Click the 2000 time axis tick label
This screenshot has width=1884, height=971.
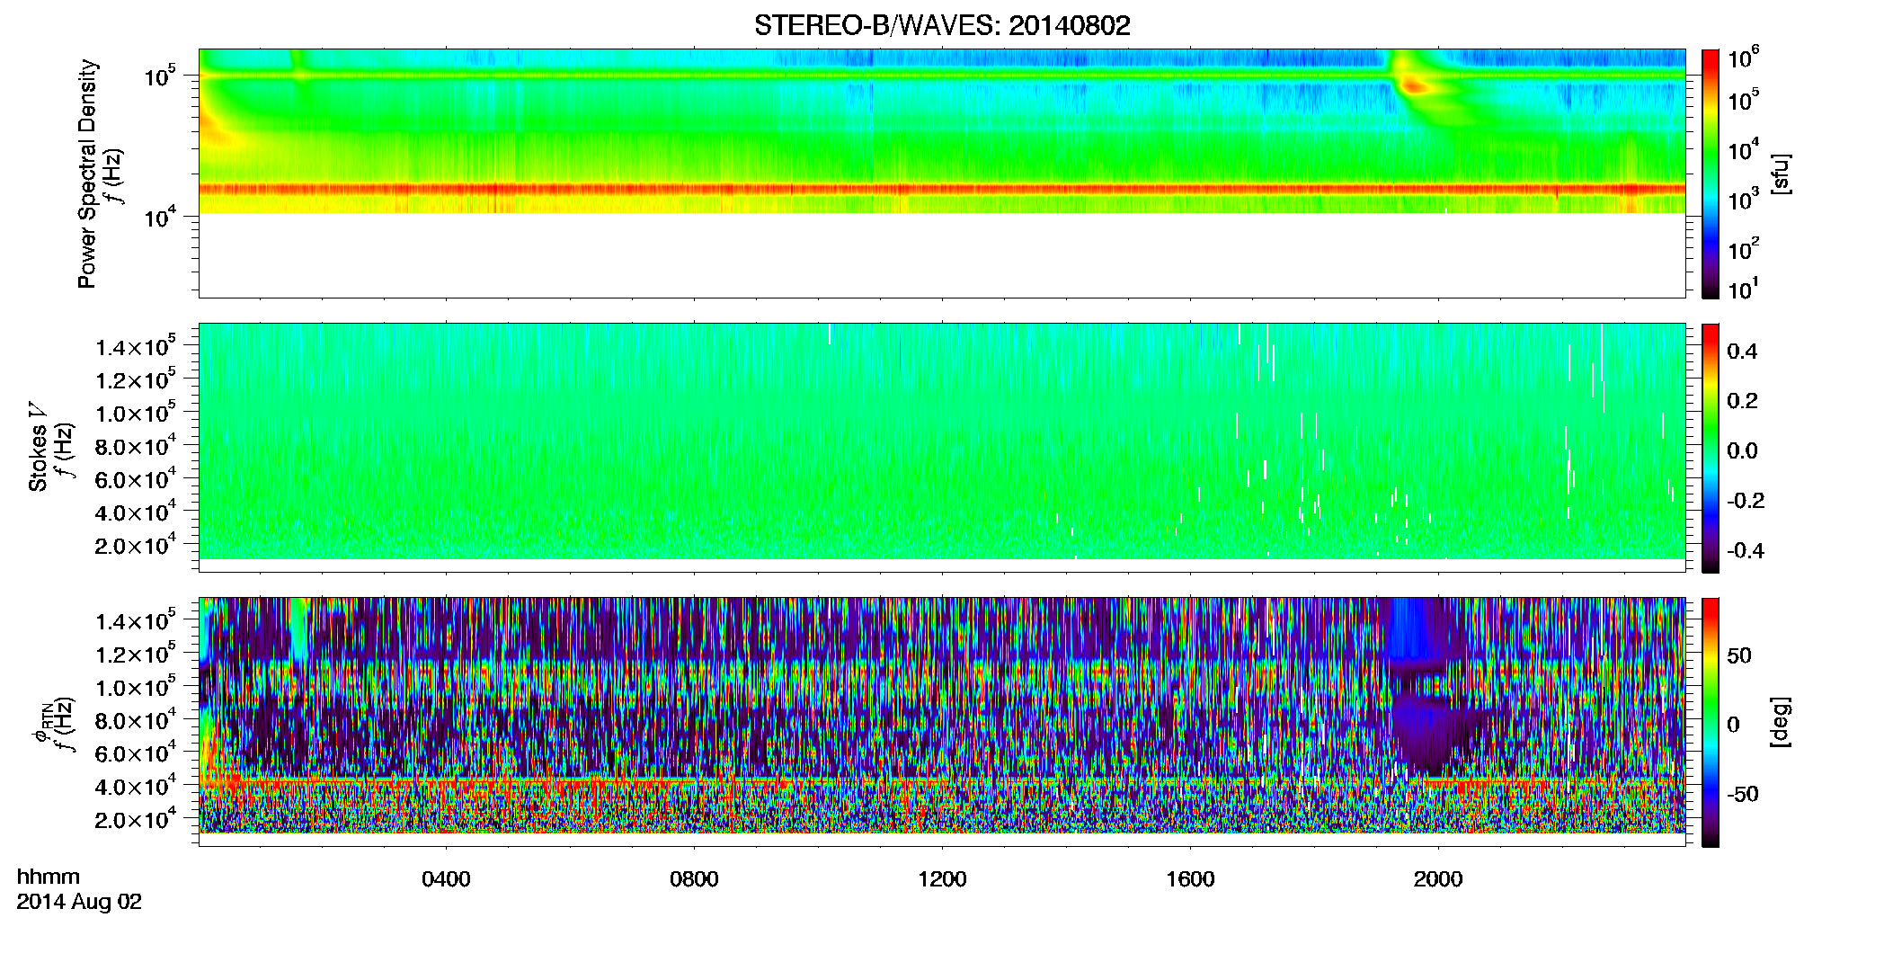(x=1438, y=879)
